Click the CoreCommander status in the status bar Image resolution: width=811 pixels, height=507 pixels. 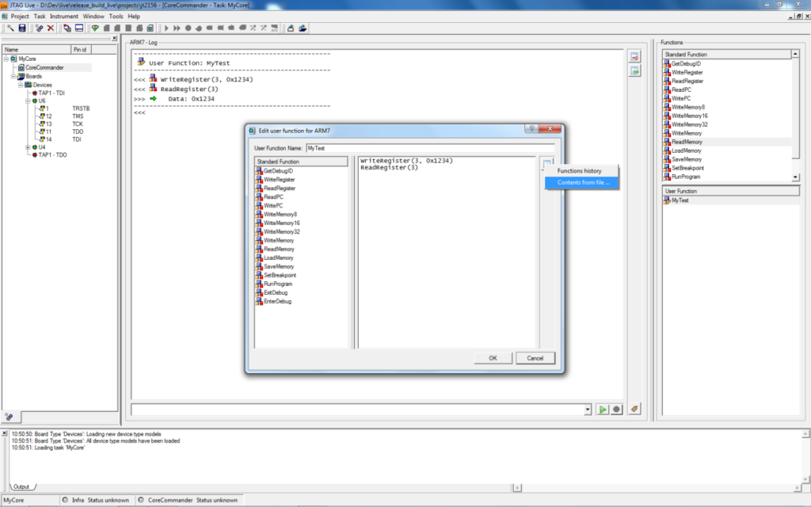(x=188, y=501)
